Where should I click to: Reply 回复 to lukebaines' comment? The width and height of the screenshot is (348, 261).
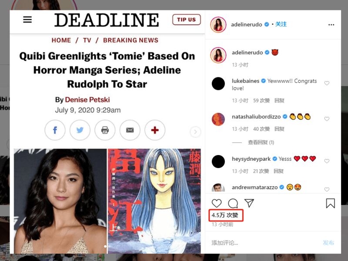[x=279, y=101]
